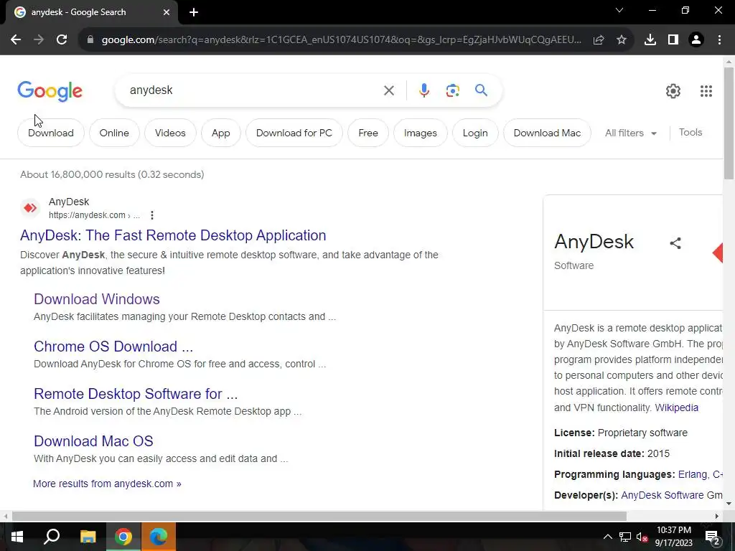
Task: Select the Online filter chip
Action: tap(114, 133)
